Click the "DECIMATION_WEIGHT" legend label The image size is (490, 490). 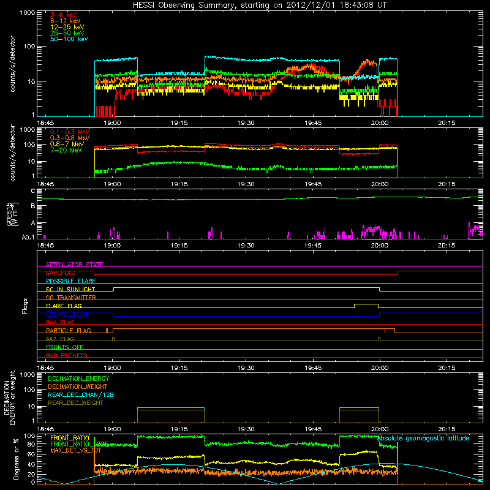tap(78, 386)
